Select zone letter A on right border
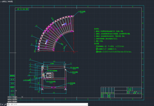 click(x=143, y=11)
